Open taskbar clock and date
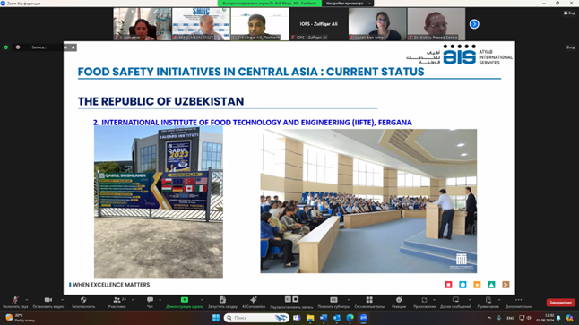This screenshot has width=579, height=325. pos(546,318)
